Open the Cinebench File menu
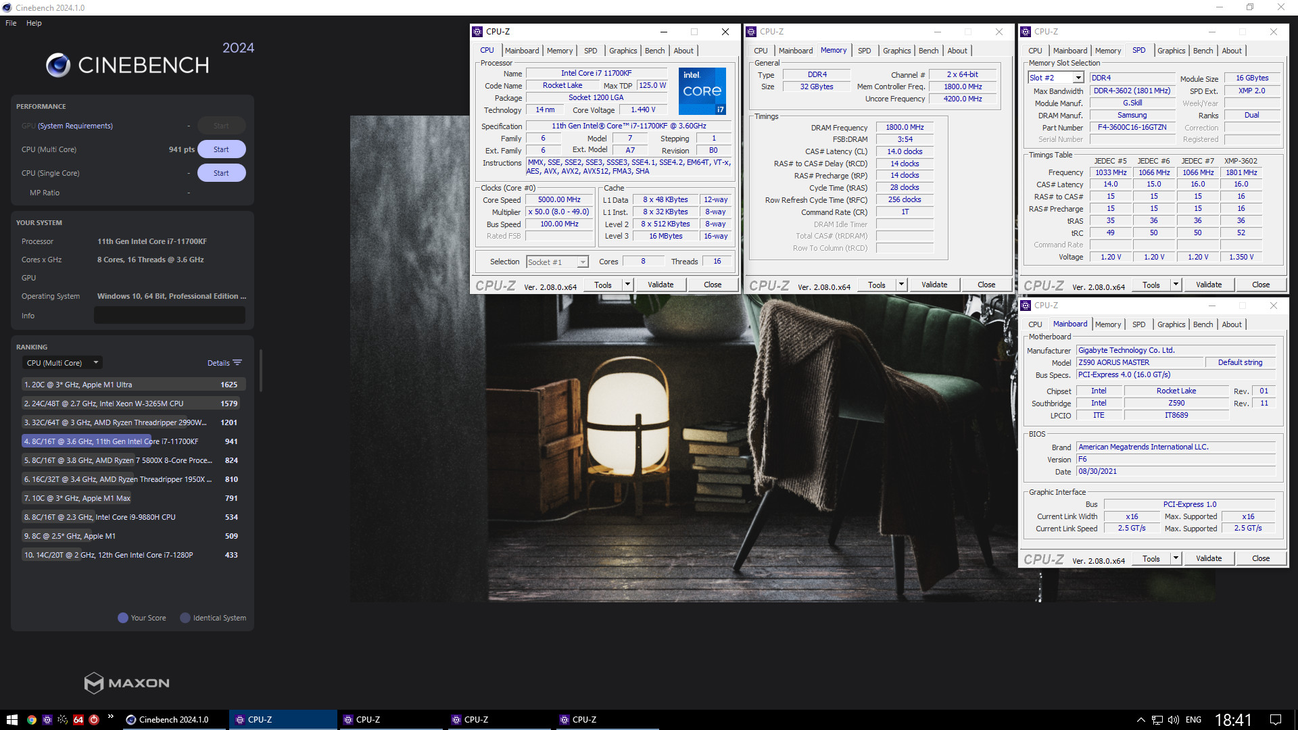 (11, 23)
